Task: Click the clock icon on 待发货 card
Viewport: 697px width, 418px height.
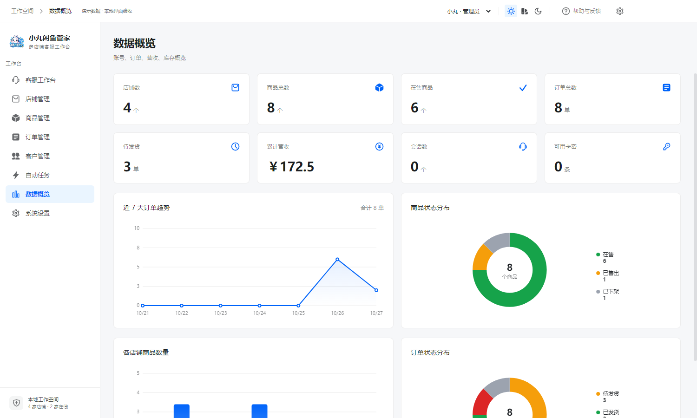Action: (x=236, y=147)
